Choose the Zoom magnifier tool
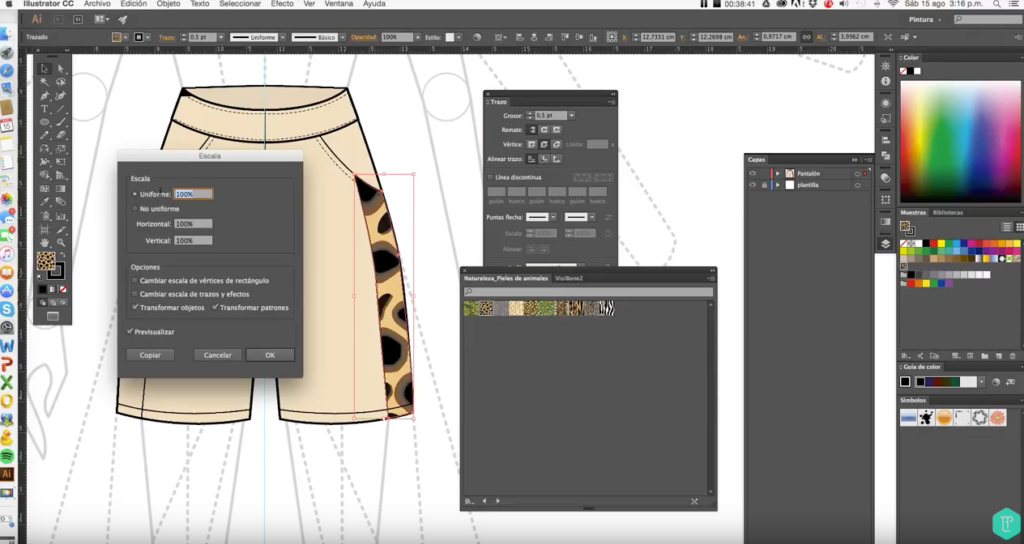This screenshot has height=544, width=1024. [61, 243]
